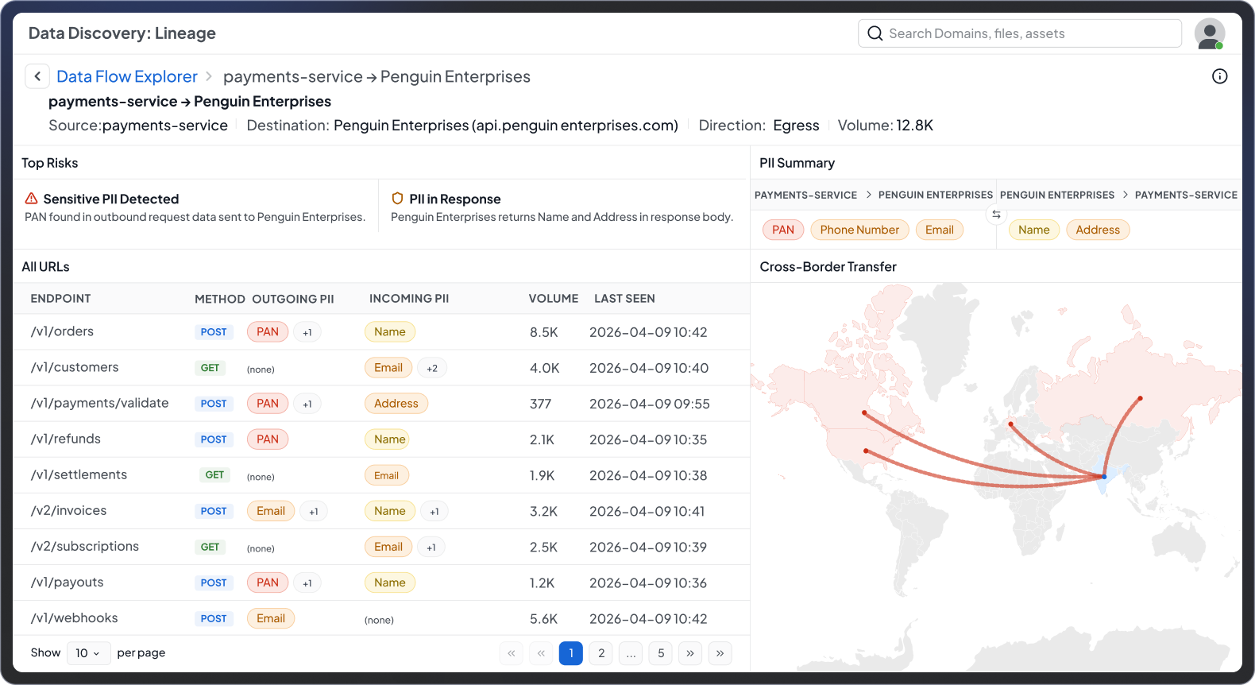1255x685 pixels.
Task: Expand +1 outgoing PII on /v1/payments/validate row
Action: click(x=307, y=404)
